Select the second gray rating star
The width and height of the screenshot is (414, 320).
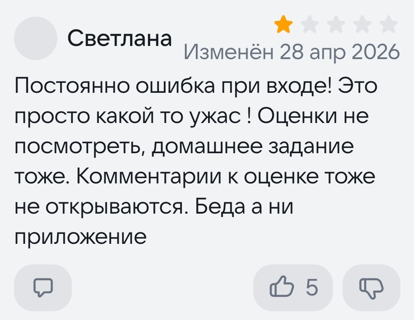point(310,24)
